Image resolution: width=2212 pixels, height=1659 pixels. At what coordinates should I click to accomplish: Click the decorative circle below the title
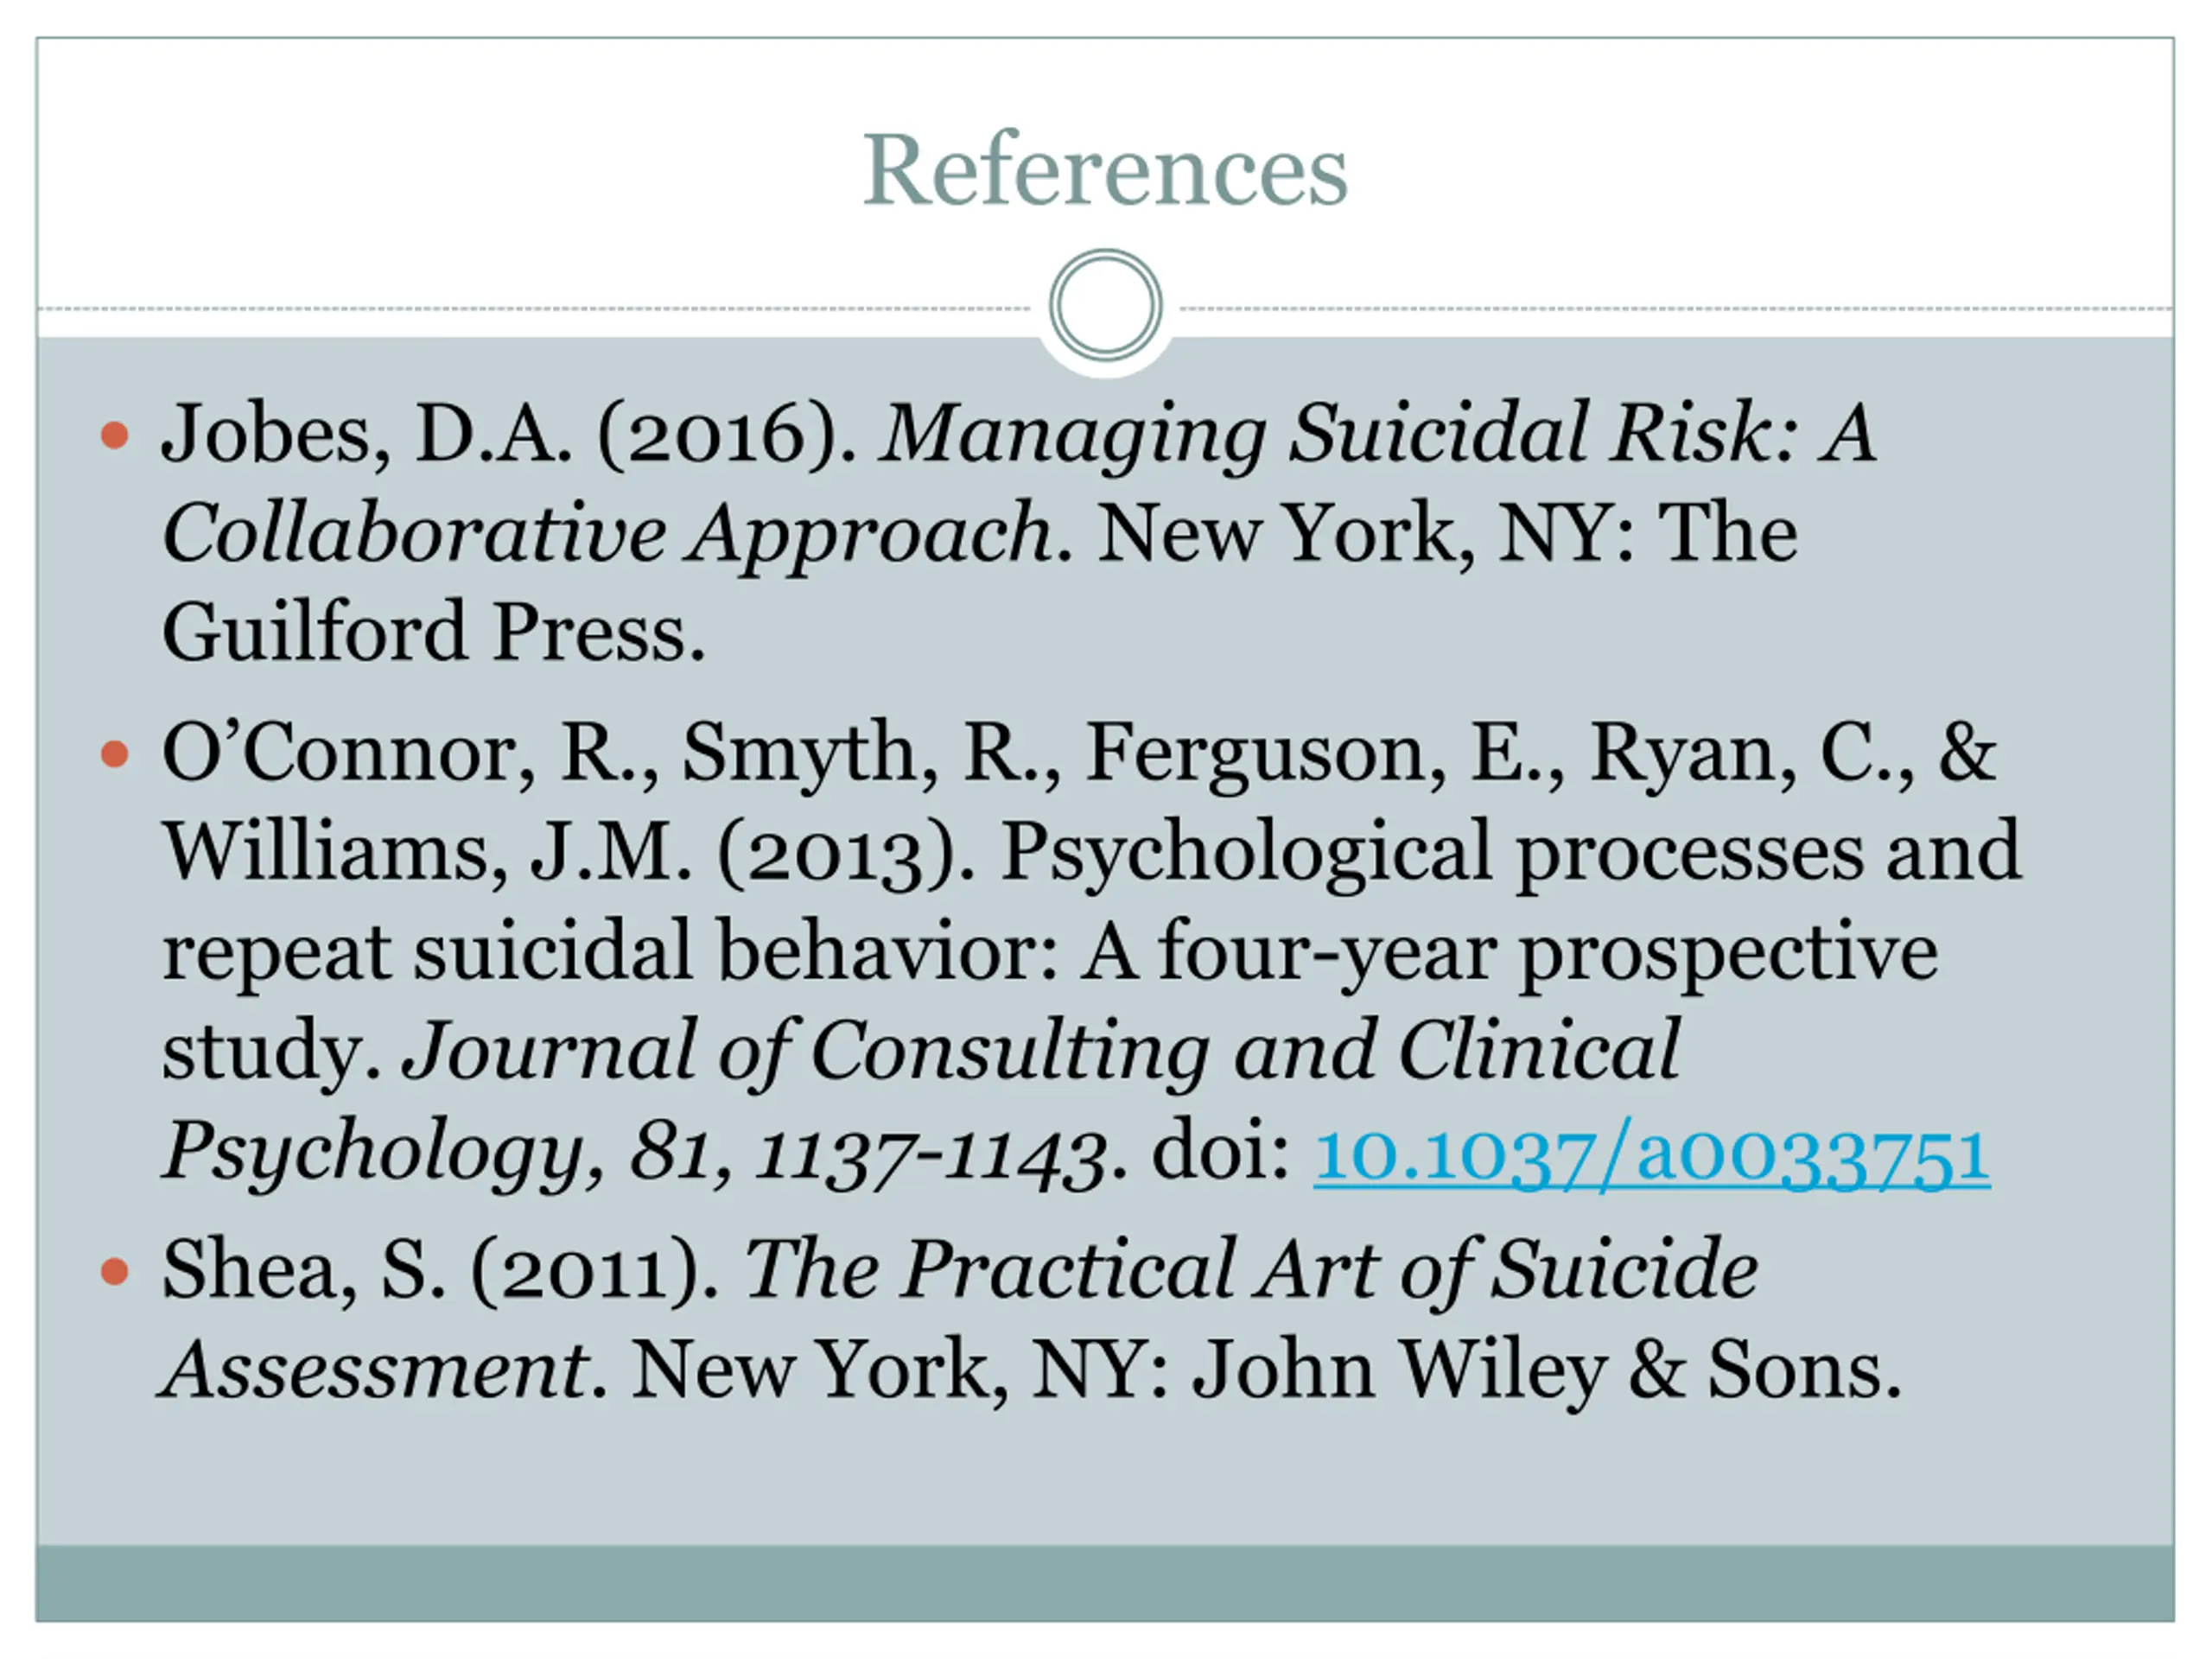1105,306
